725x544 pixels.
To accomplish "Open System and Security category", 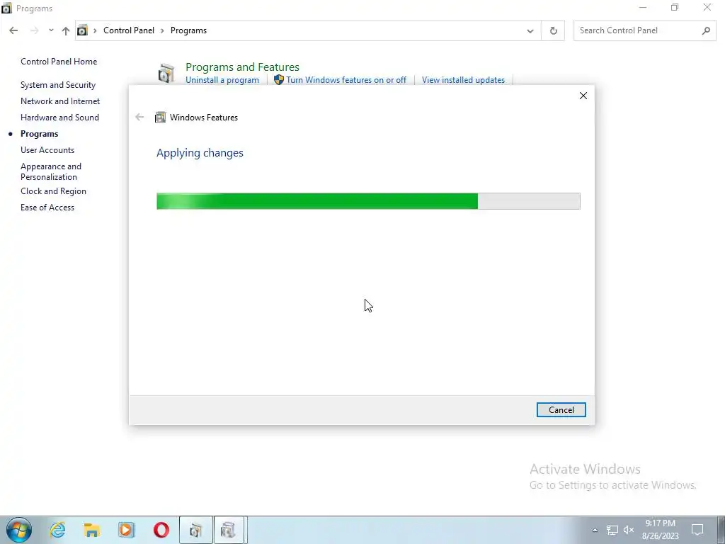I will point(58,85).
